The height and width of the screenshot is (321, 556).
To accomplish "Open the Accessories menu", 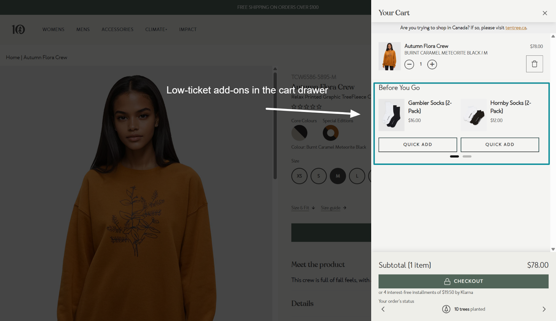I will click(117, 30).
